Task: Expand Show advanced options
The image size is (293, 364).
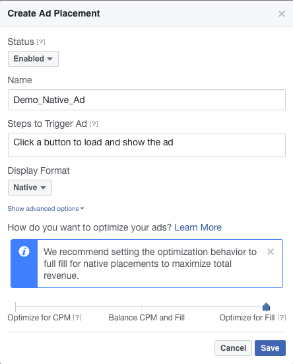Action: click(46, 209)
